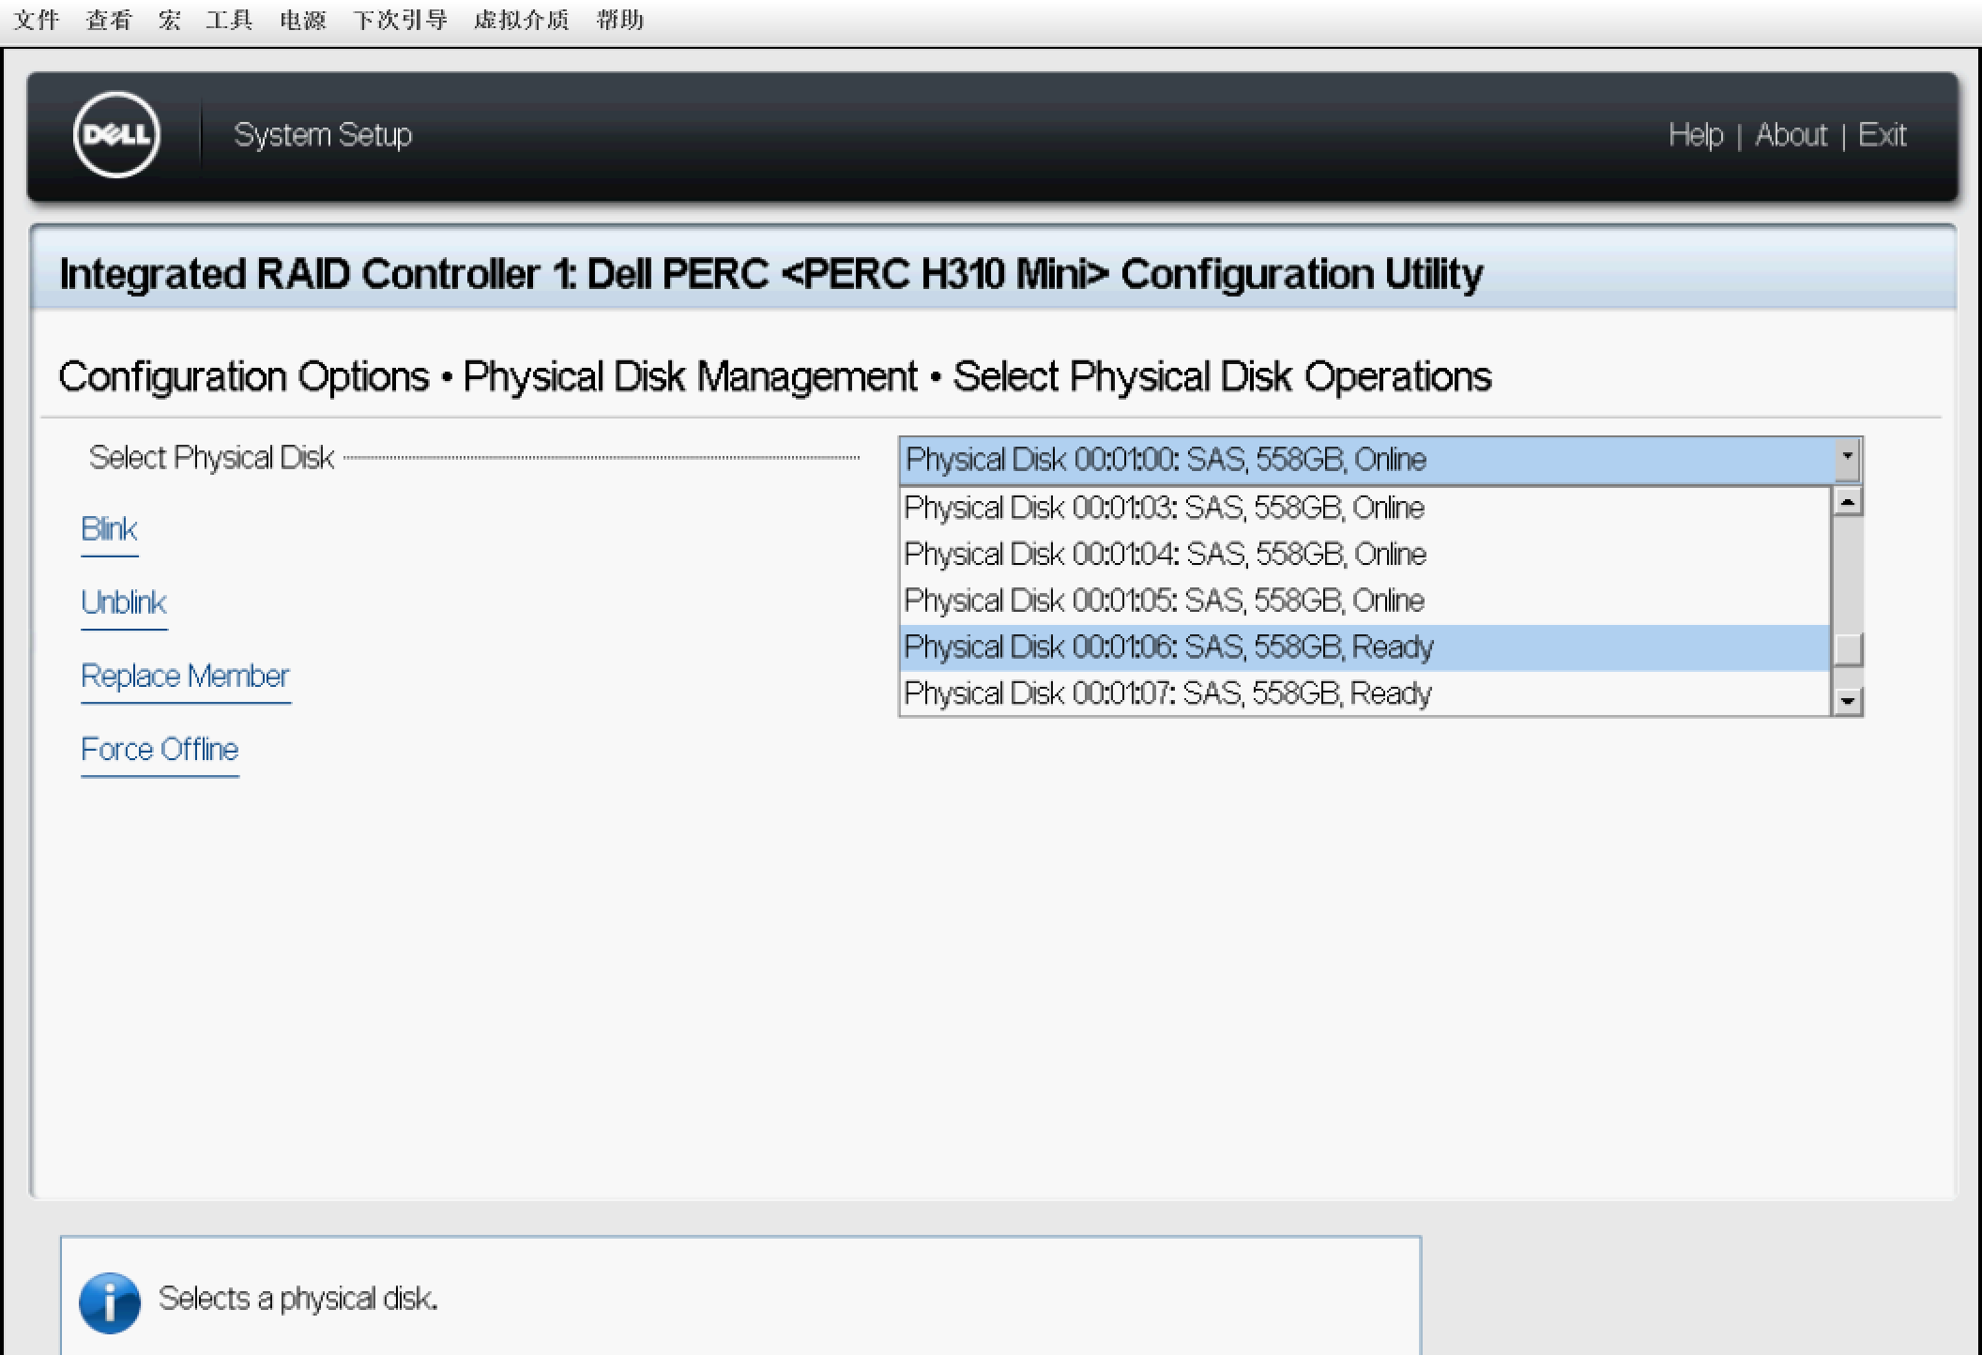1982x1355 pixels.
Task: Open the Replace Member operation
Action: pyautogui.click(x=185, y=676)
